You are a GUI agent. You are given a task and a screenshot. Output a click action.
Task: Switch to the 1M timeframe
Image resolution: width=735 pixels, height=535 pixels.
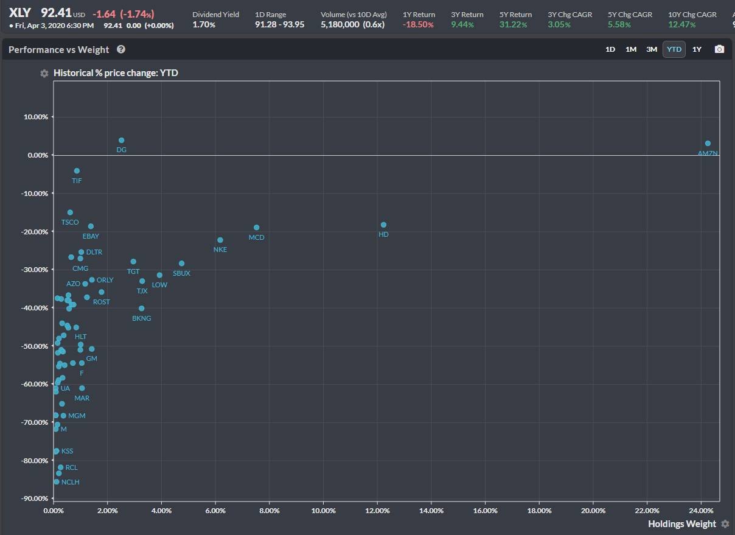631,49
